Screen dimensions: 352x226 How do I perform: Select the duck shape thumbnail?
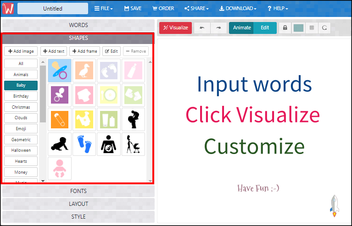point(84,71)
